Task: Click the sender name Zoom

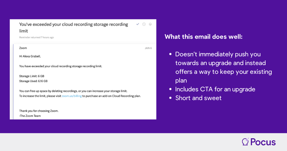Action: click(x=23, y=48)
